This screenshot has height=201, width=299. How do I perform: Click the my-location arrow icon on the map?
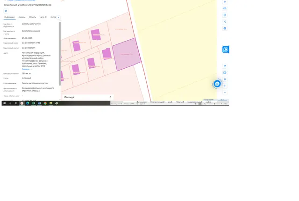[x=225, y=66]
